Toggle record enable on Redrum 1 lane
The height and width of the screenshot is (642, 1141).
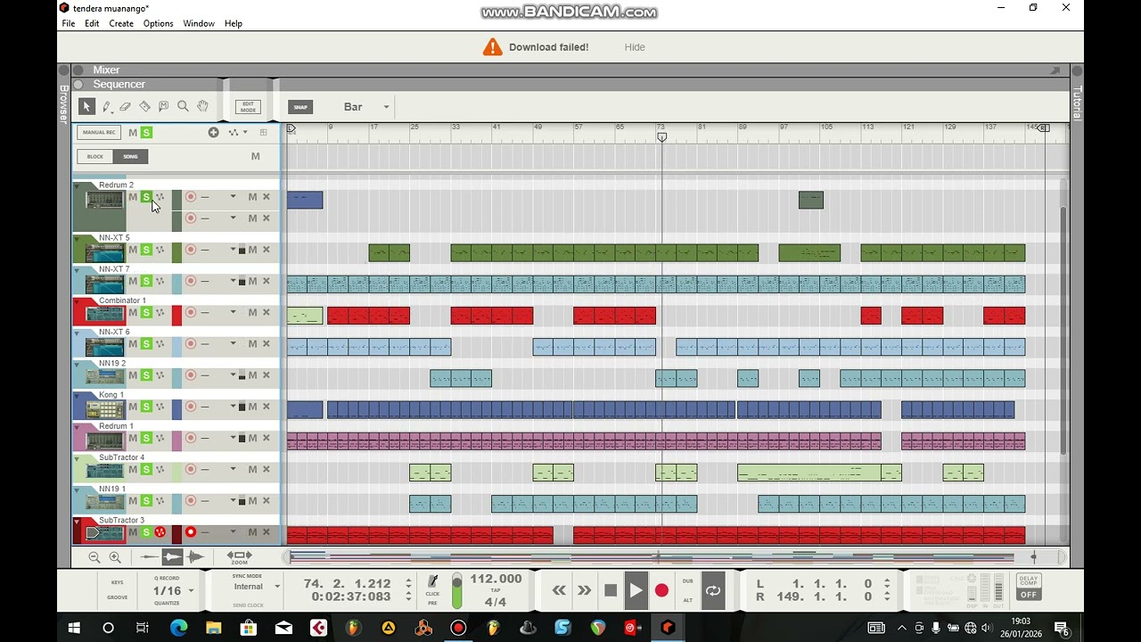pyautogui.click(x=190, y=438)
